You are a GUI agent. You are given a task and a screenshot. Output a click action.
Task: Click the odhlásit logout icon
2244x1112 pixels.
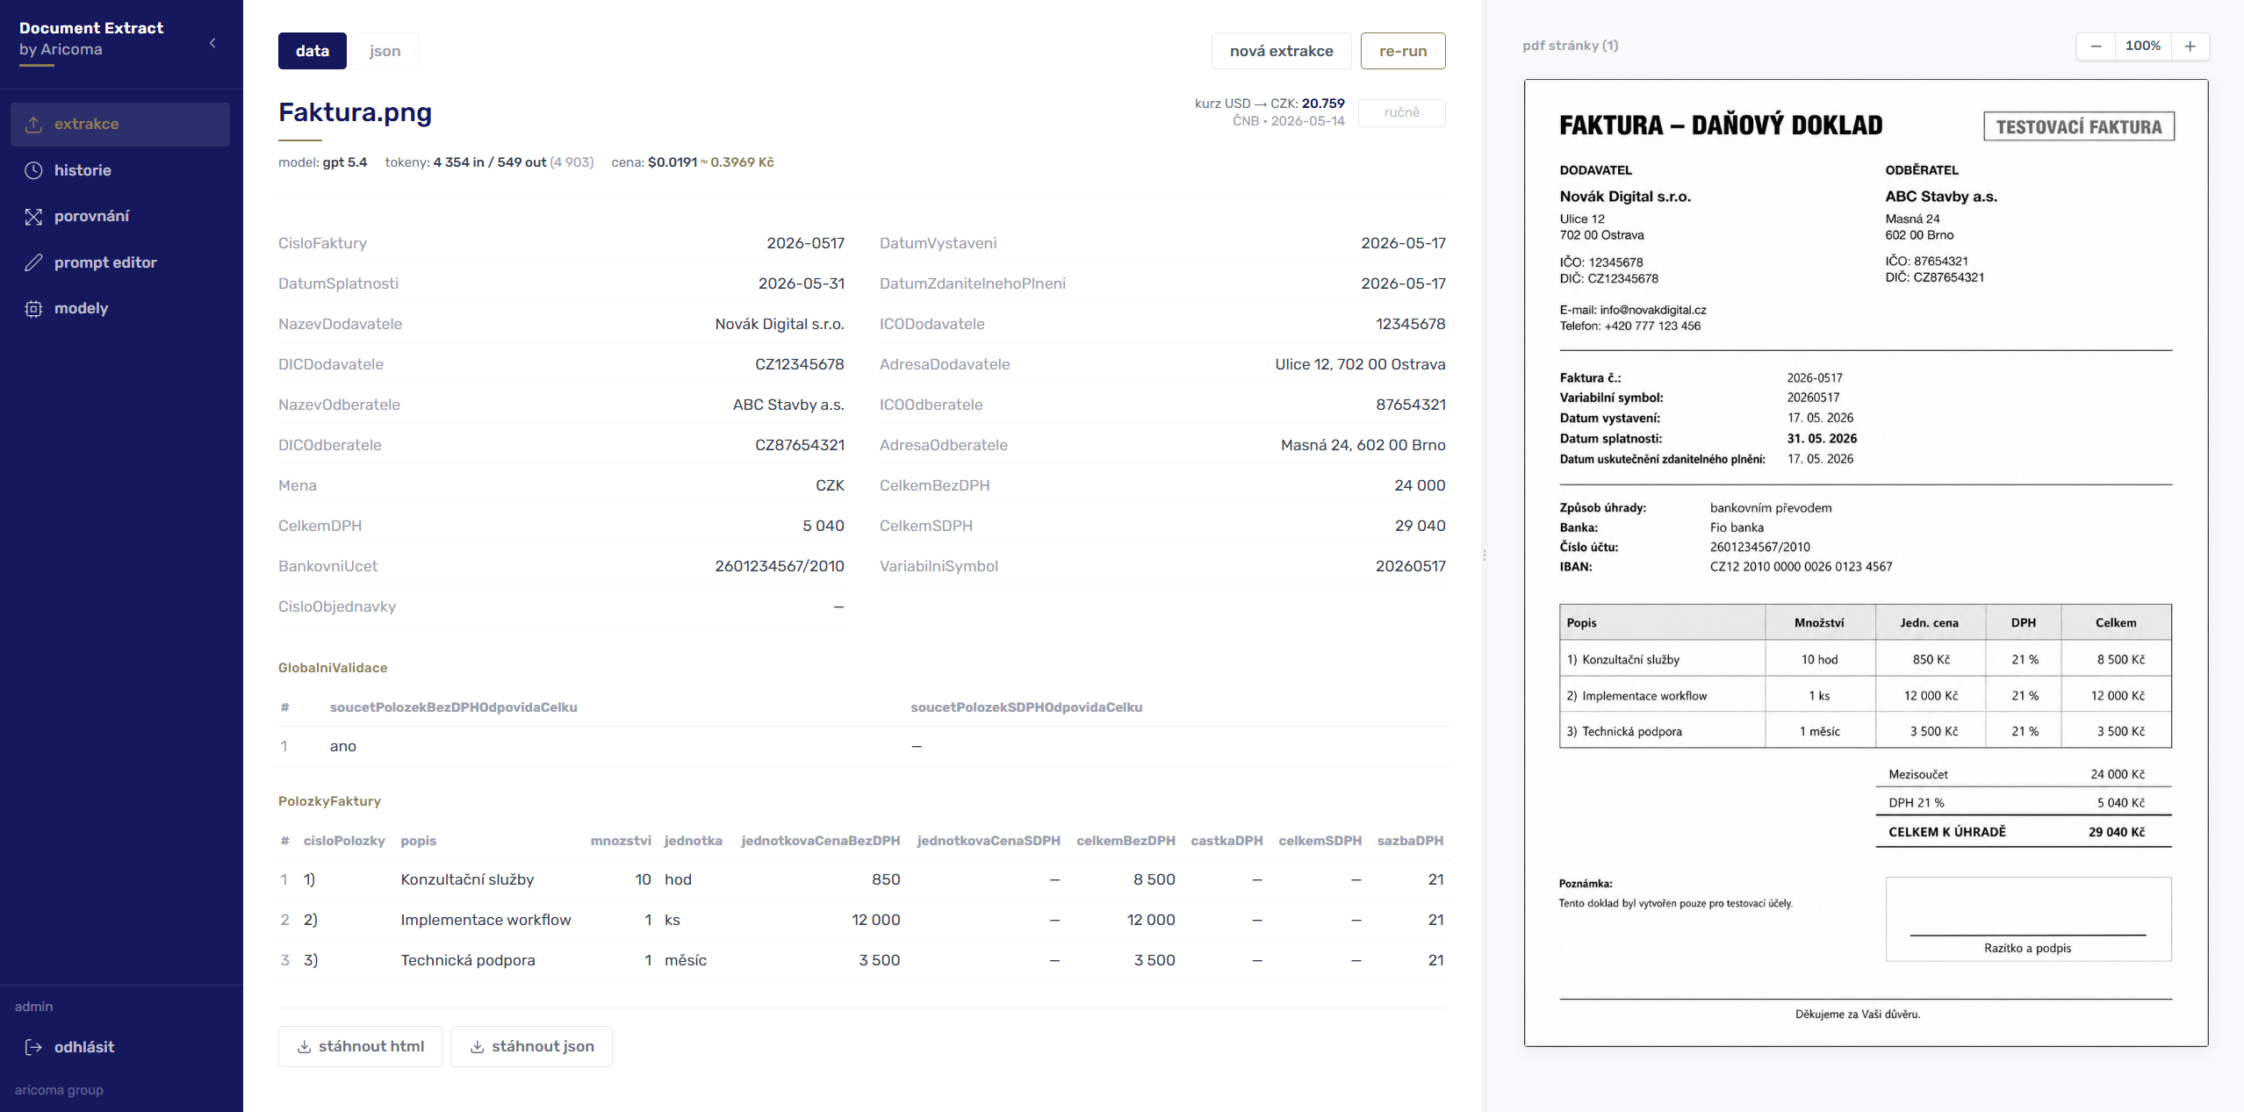click(x=33, y=1047)
